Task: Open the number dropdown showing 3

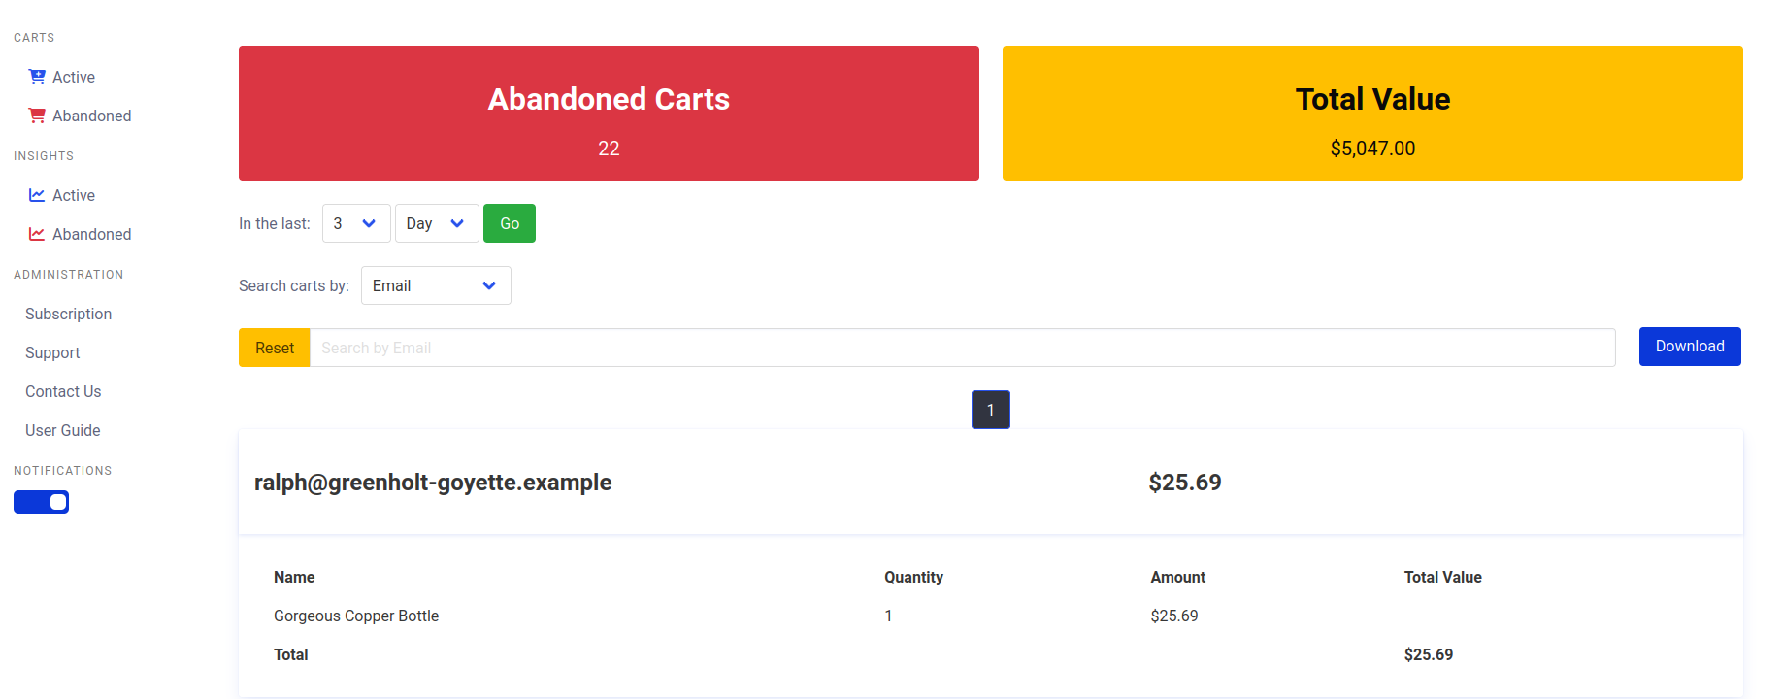Action: point(356,223)
